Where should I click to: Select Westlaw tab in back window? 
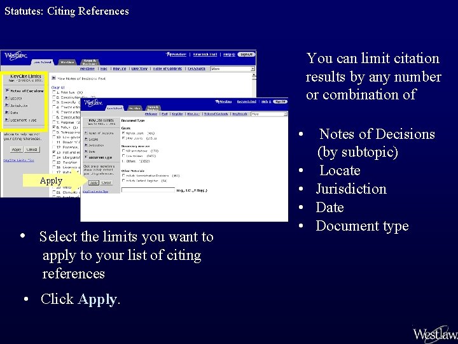(x=67, y=62)
